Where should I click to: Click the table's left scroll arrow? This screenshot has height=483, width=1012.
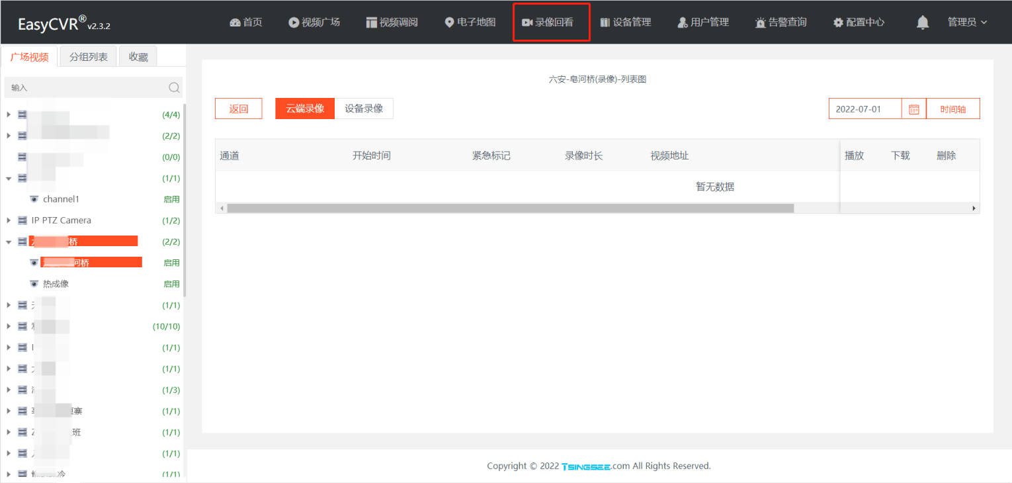222,208
